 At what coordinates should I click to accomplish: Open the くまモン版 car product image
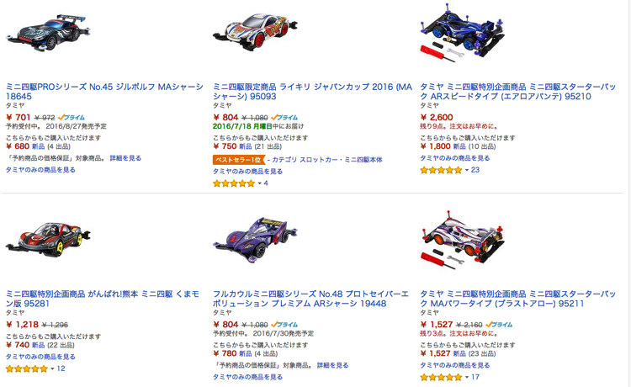48,240
